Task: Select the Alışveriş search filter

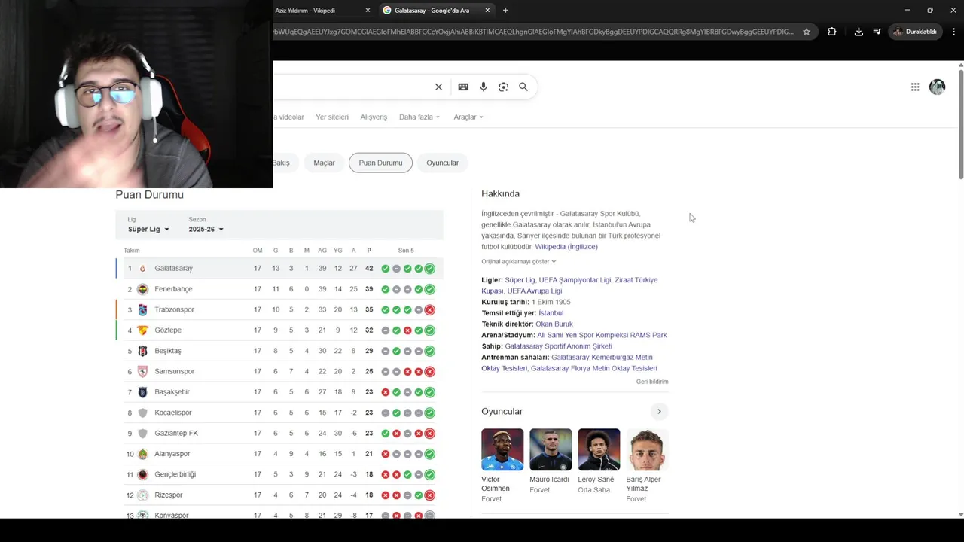Action: (374, 117)
